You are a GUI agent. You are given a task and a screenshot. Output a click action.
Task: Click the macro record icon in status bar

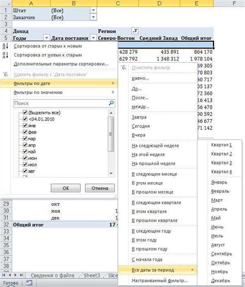29,283
